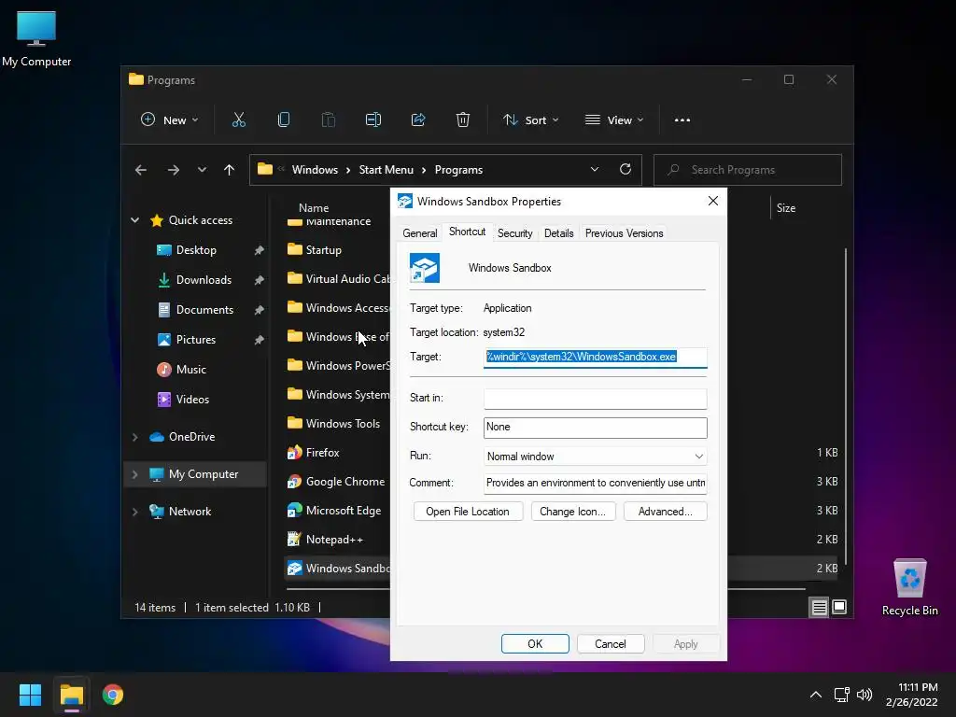Viewport: 956px width, 717px height.
Task: Switch to large thumbnails view icon
Action: (839, 607)
